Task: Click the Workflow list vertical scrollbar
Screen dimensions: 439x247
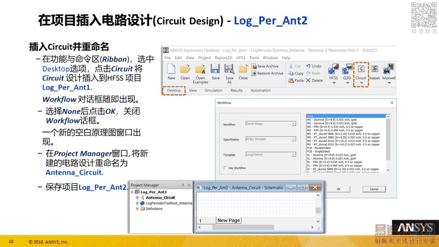Action: coord(388,143)
